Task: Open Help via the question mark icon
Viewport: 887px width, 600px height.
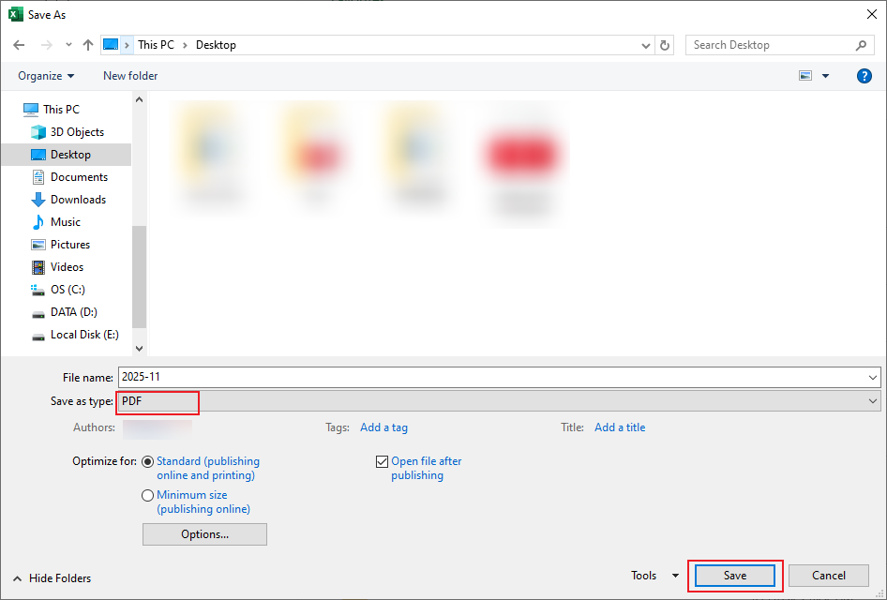Action: [x=864, y=75]
